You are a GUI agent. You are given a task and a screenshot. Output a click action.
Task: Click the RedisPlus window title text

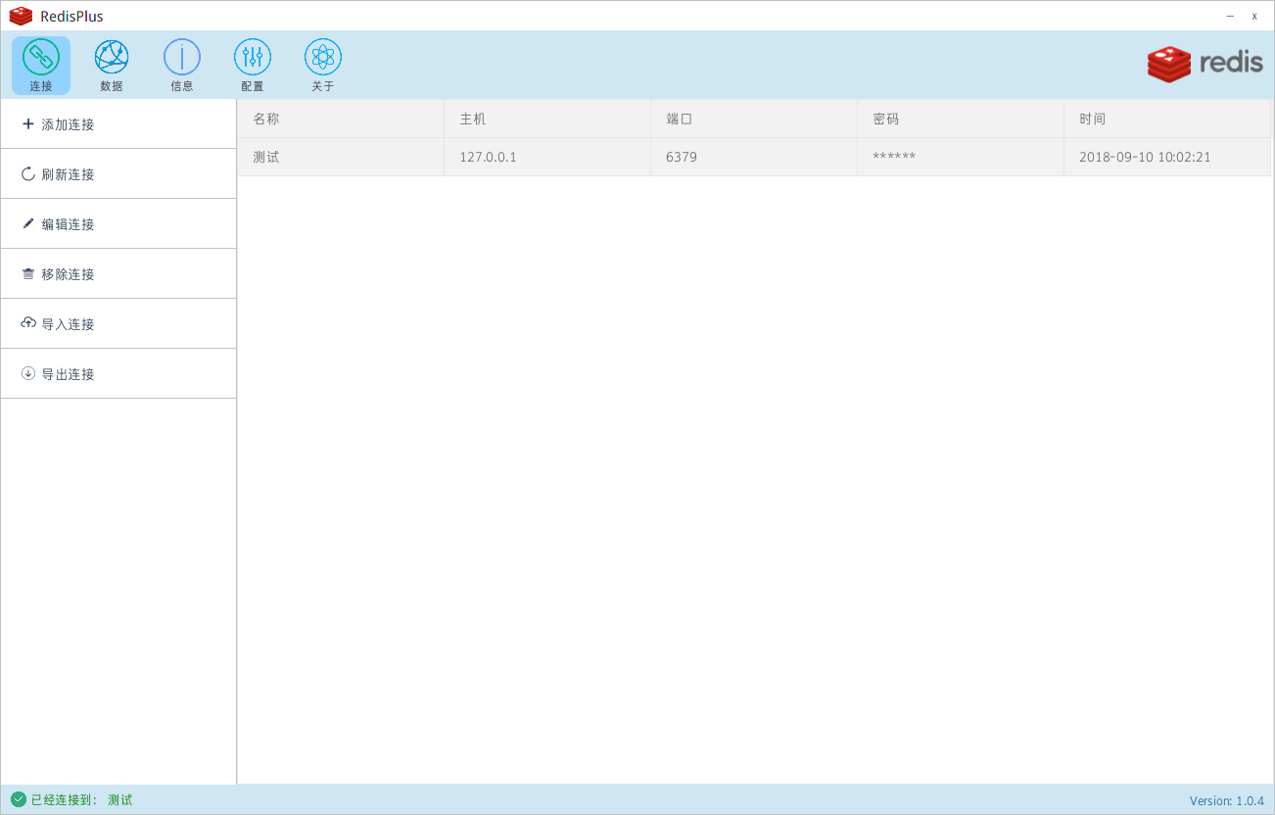click(71, 17)
